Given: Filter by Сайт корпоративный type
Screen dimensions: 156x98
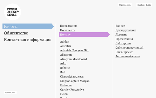Looking at the screenshot, I should 129,48.
